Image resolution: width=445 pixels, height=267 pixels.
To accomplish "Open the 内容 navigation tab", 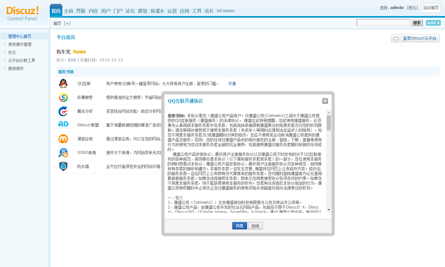I will click(x=93, y=11).
